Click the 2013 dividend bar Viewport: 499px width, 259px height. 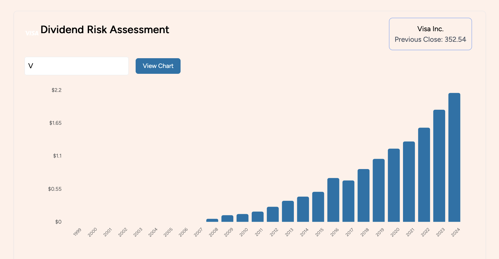point(288,211)
